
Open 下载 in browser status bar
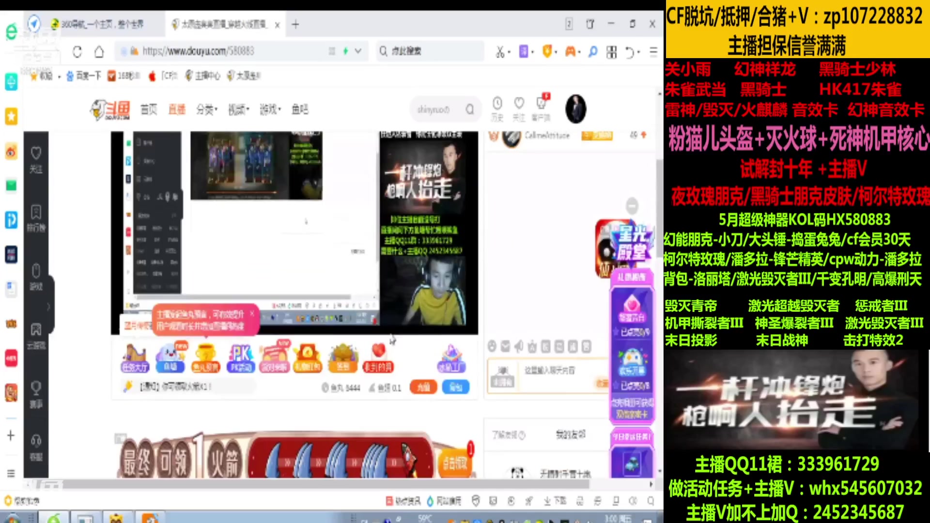(555, 501)
